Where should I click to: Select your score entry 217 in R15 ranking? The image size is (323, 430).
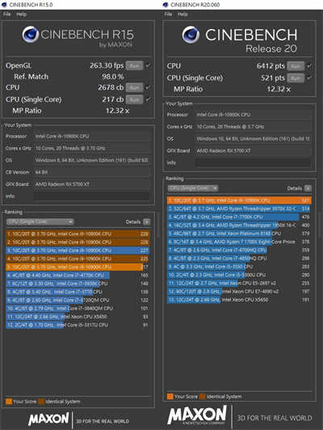(x=78, y=267)
